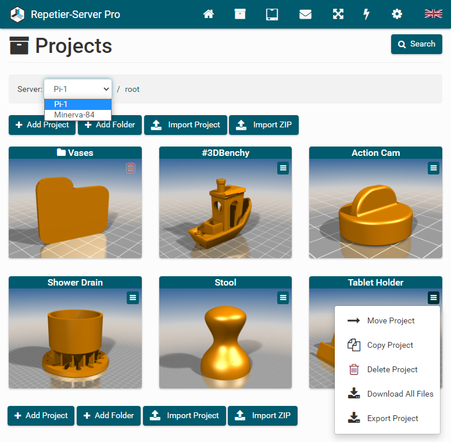Choose Move Project from context menu
Screen dimensions: 451x442
click(391, 320)
